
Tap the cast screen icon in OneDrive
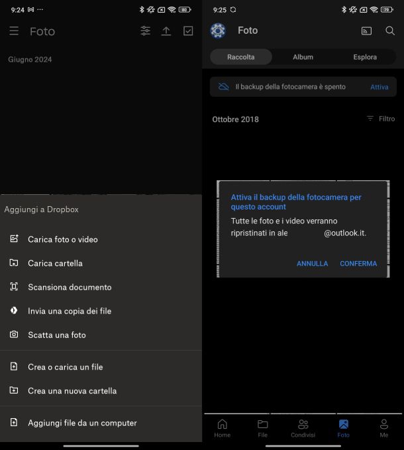coord(366,30)
